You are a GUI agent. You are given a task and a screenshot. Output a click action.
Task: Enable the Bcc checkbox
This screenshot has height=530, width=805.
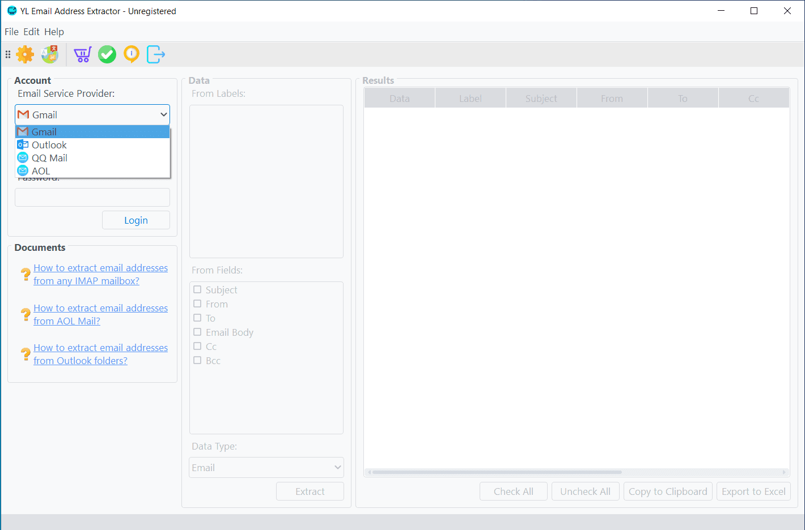197,360
